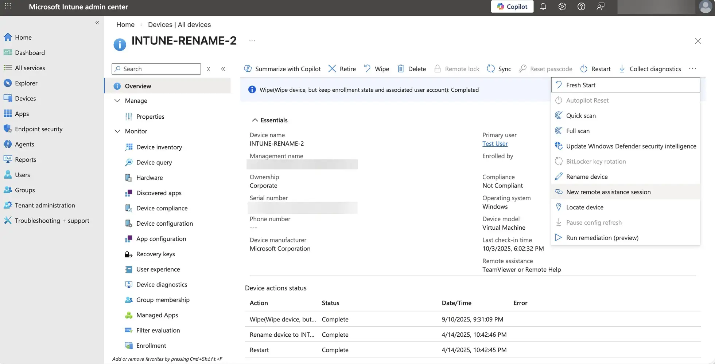
Task: Toggle the command bar overflow ellipsis
Action: [693, 68]
